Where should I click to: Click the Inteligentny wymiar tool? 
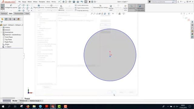coord(11,6)
